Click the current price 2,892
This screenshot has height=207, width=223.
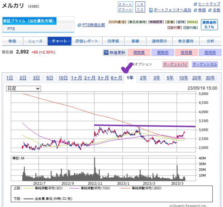pyautogui.click(x=22, y=52)
